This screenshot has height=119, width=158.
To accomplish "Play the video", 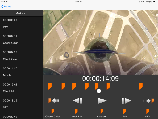I will point(102,101).
